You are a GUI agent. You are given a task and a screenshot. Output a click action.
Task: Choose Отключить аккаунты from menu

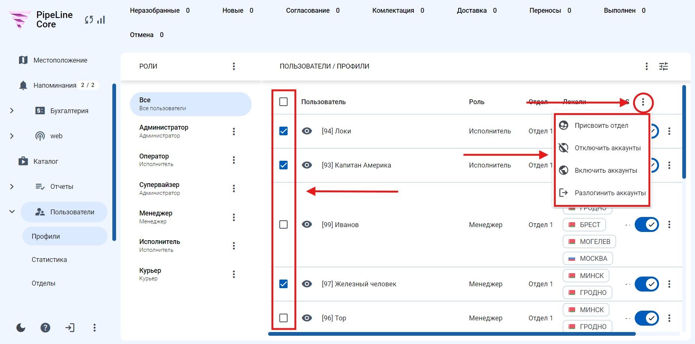(602, 148)
